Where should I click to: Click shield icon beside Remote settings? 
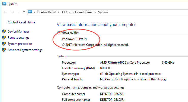pyautogui.click(x=4, y=38)
